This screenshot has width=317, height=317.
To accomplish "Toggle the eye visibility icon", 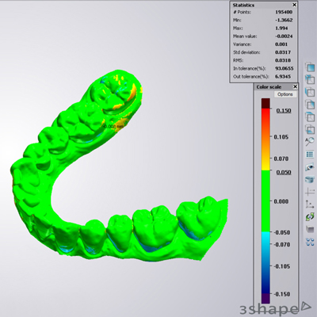I will tap(310, 167).
